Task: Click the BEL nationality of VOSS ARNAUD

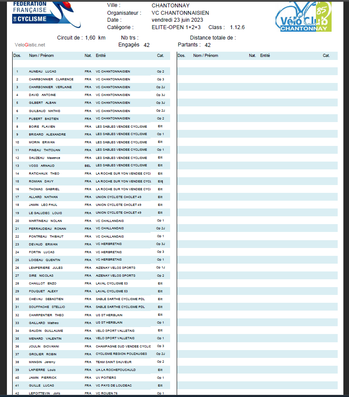Action: coord(88,166)
